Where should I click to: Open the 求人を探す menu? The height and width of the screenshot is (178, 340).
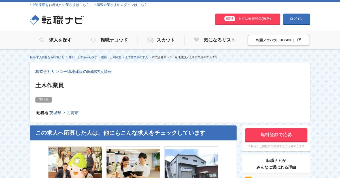point(56,40)
